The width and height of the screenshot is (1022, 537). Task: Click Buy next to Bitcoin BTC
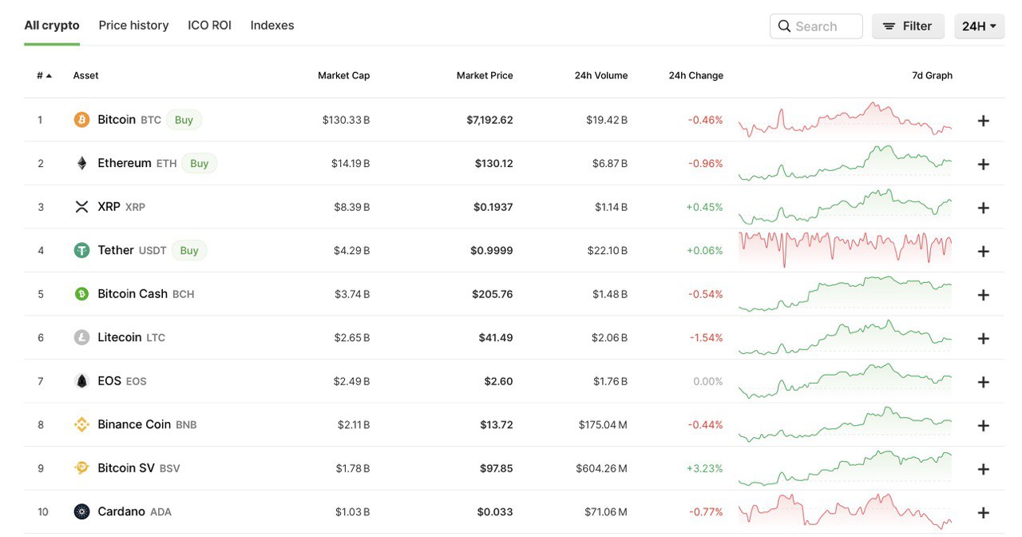(x=184, y=120)
